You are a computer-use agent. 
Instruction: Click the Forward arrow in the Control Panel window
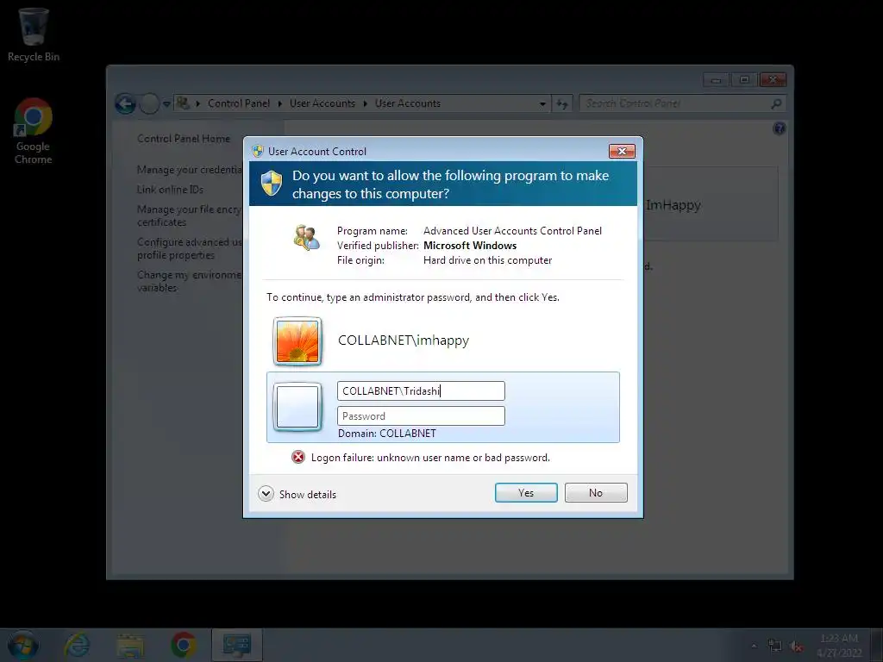[149, 103]
